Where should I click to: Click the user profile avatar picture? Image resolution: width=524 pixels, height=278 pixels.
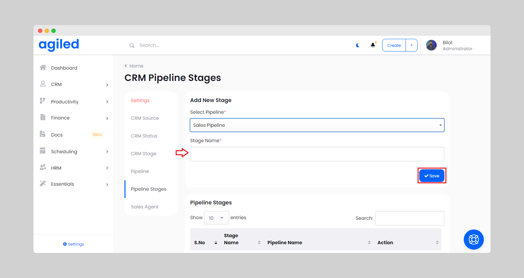pos(431,45)
